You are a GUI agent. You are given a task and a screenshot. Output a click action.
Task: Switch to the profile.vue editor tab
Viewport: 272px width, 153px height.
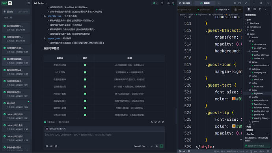pos(203,9)
